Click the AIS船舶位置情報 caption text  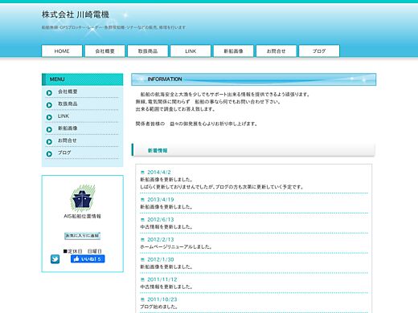point(82,216)
